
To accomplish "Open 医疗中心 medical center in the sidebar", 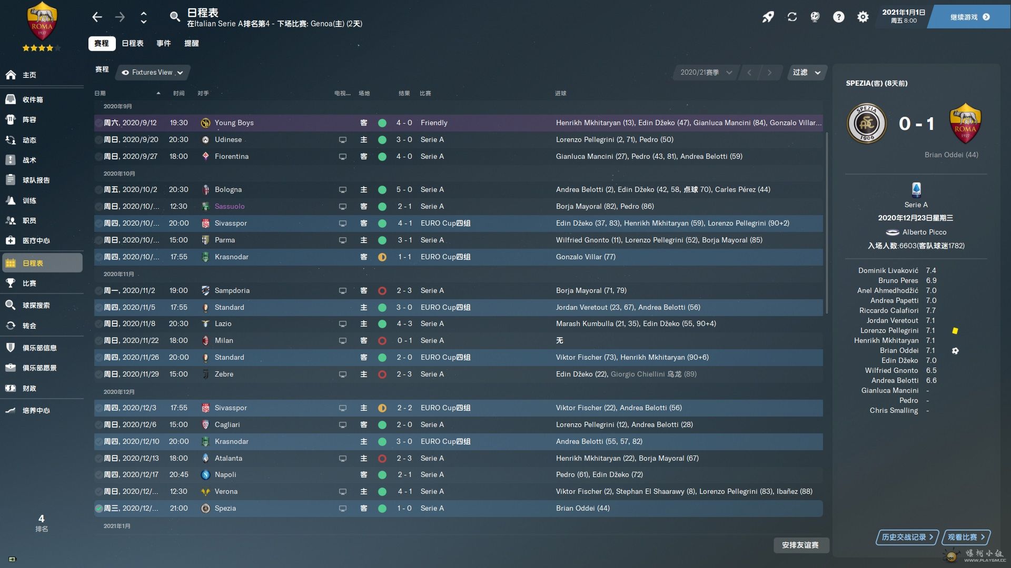I will (36, 240).
